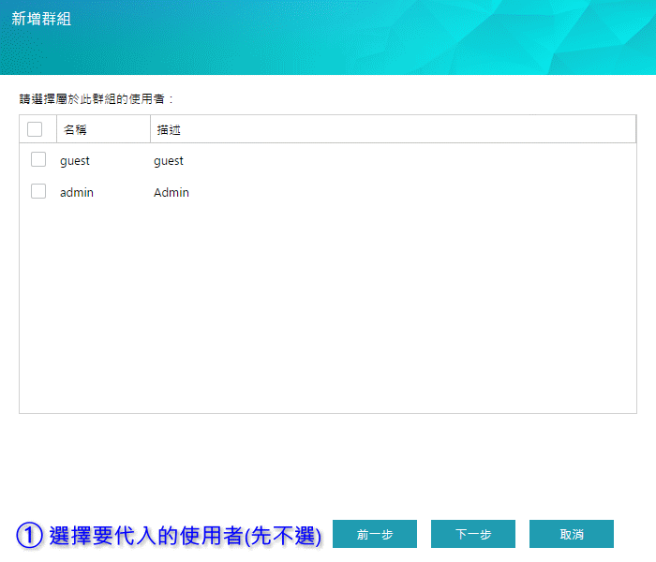Select the admin name cell
Image resolution: width=656 pixels, height=562 pixels.
77,192
